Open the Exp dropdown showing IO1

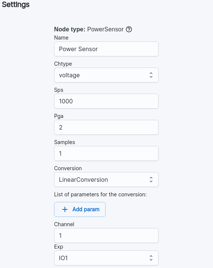tap(106, 258)
